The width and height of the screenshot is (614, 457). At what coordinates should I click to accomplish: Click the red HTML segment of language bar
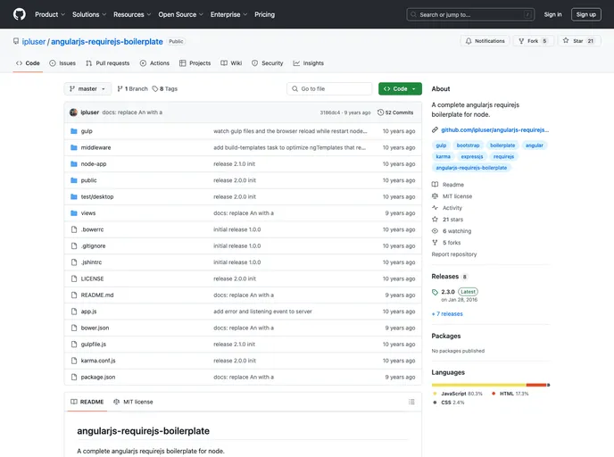click(536, 385)
